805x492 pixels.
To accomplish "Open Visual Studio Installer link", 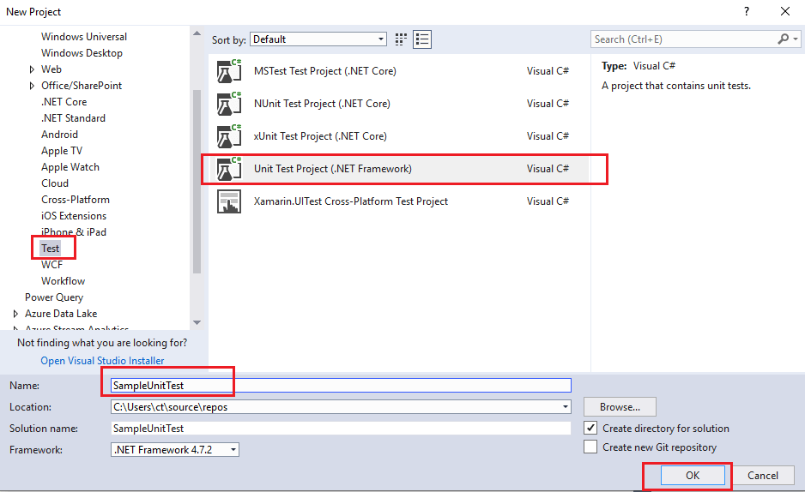I will tap(103, 361).
